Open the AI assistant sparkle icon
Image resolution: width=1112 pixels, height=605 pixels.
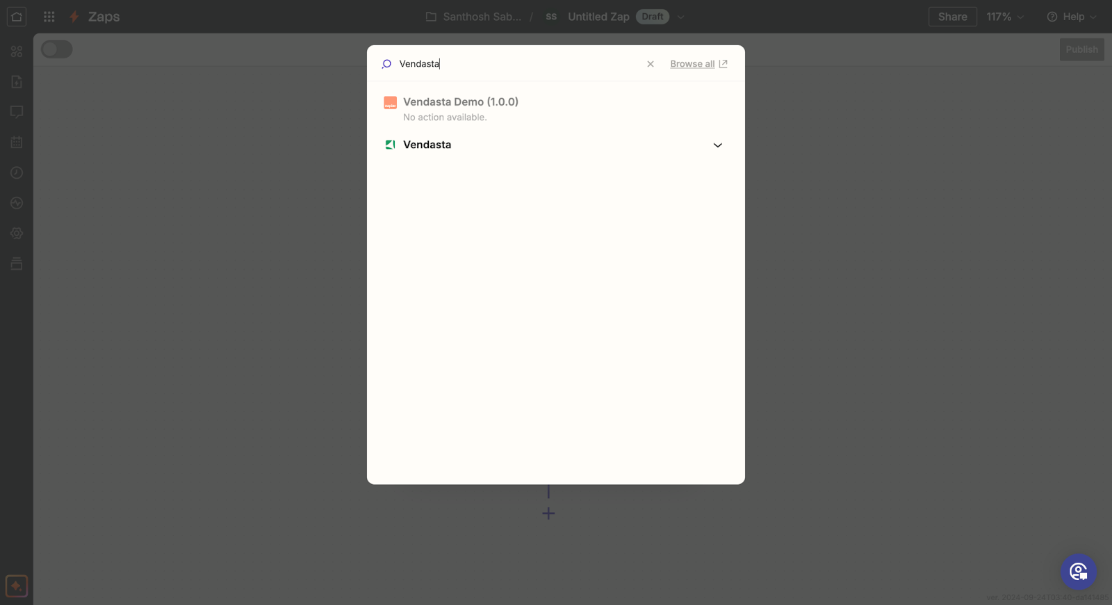pos(17,586)
